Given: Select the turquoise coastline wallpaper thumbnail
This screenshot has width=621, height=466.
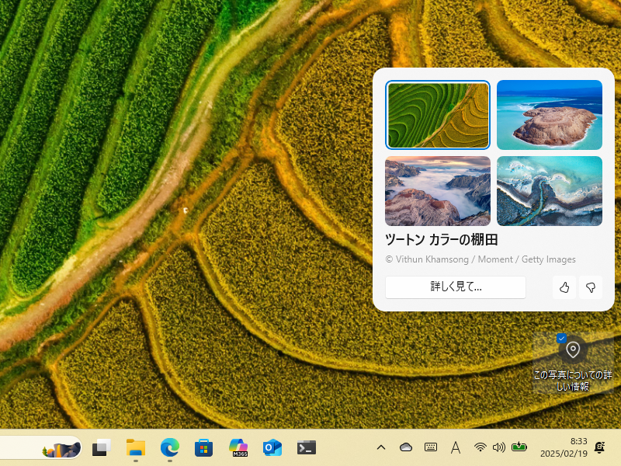Looking at the screenshot, I should 550,115.
